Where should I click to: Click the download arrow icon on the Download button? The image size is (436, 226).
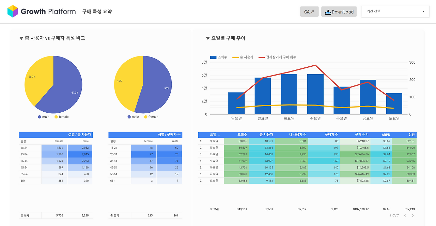(x=328, y=11)
